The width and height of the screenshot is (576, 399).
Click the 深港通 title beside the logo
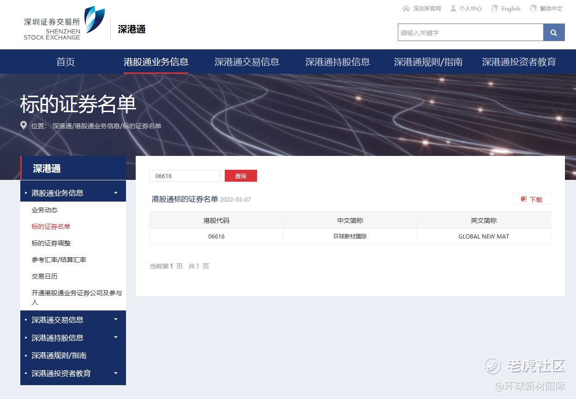[x=132, y=30]
